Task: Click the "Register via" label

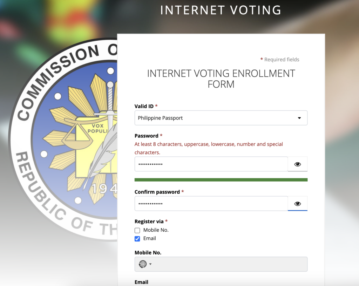Action: click(149, 222)
